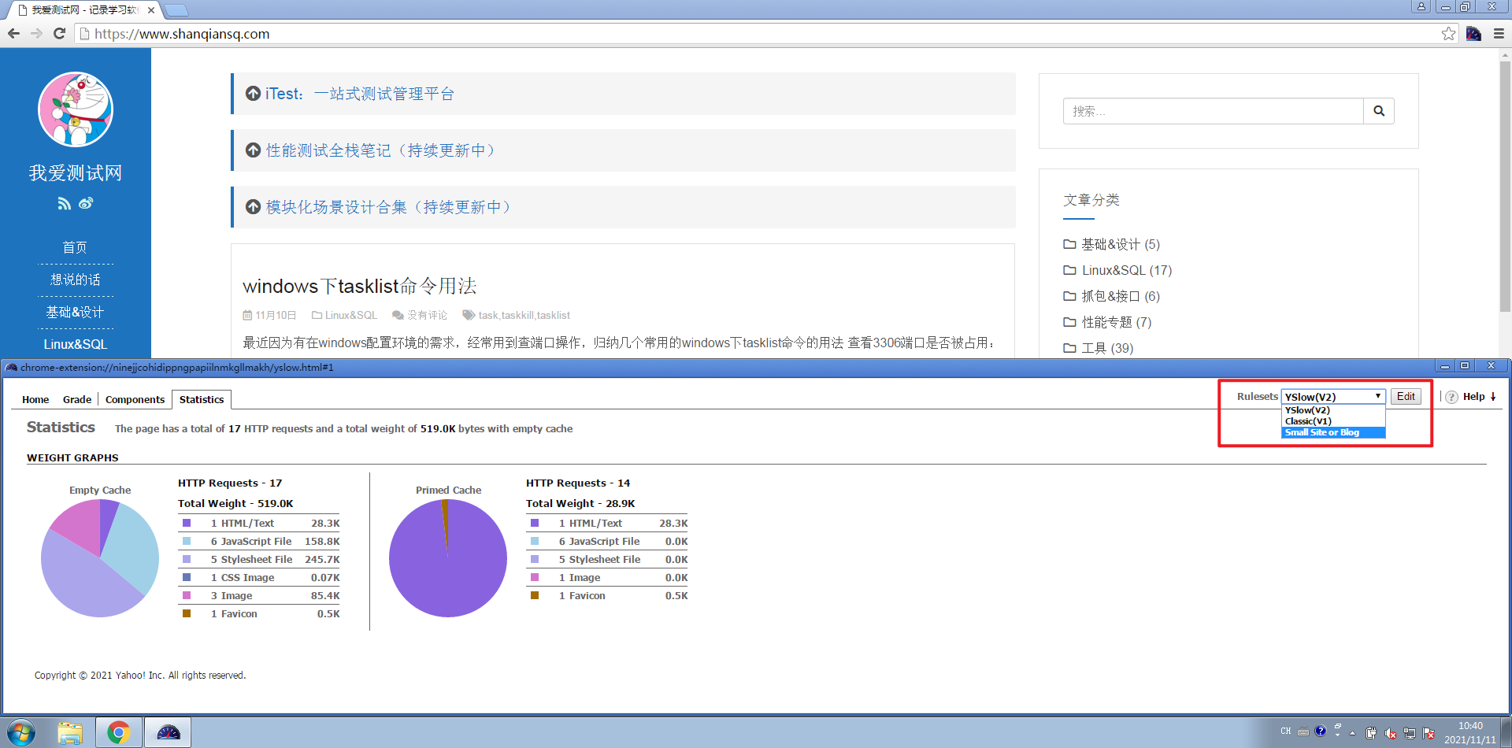Open the Weibo icon in sidebar
Screen dimensions: 1512x748
coord(86,203)
